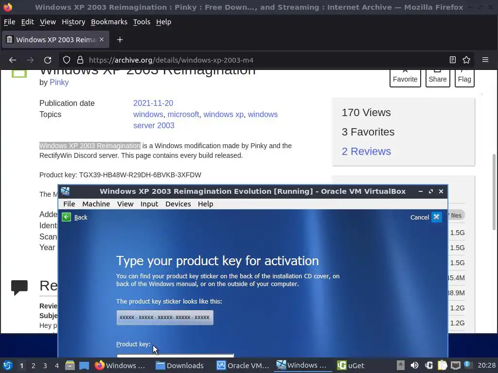498x373 pixels.
Task: Open Firefox Edit menu
Action: coord(27,22)
